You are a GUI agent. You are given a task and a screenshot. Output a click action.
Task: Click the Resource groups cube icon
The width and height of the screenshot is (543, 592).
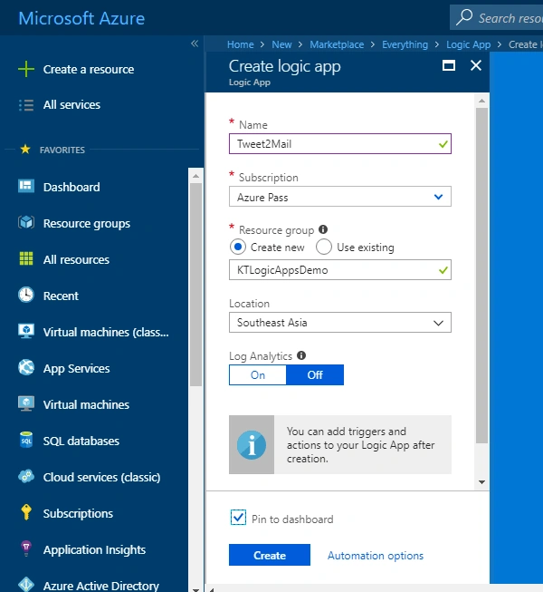pyautogui.click(x=26, y=222)
